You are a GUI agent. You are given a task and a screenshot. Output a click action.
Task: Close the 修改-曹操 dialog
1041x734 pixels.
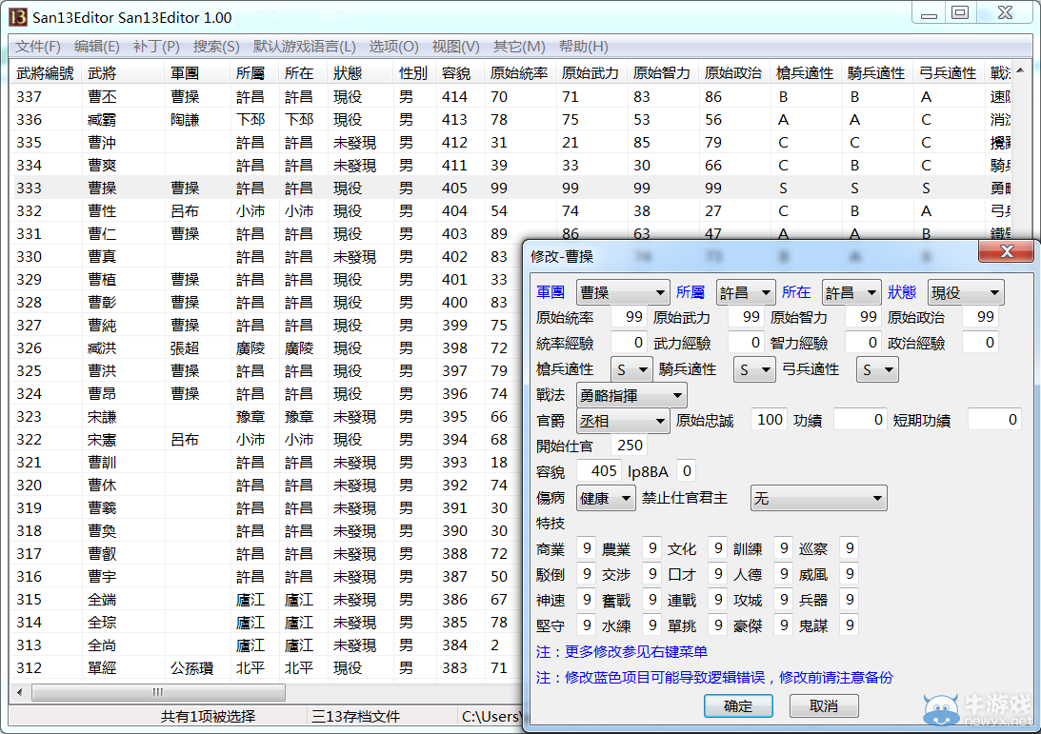[x=1007, y=251]
